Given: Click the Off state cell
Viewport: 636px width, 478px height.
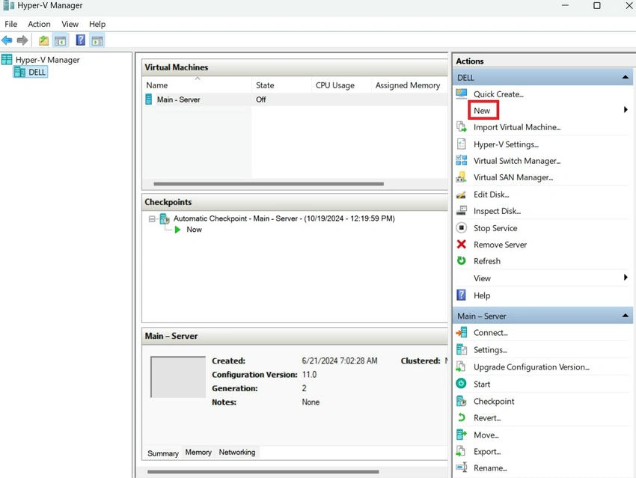Looking at the screenshot, I should click(261, 99).
